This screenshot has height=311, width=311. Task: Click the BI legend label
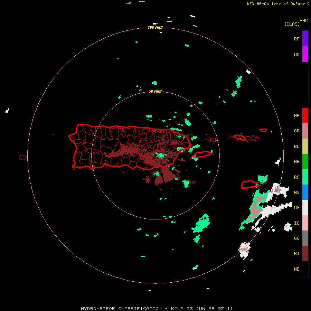tap(296, 254)
